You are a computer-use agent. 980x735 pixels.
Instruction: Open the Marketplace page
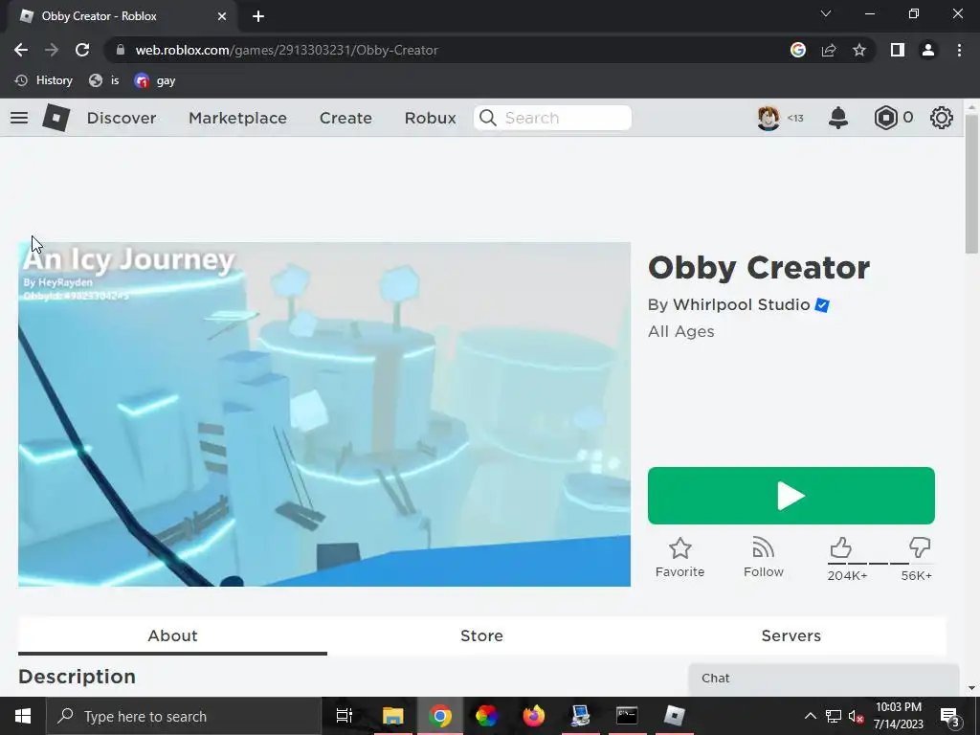click(237, 118)
